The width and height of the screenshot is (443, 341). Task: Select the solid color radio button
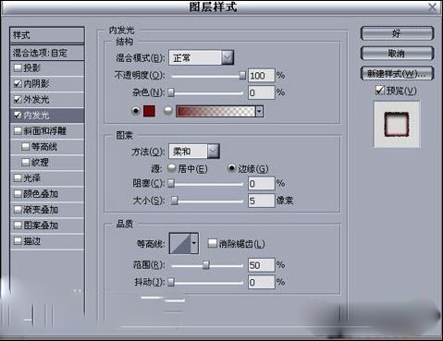pyautogui.click(x=136, y=111)
